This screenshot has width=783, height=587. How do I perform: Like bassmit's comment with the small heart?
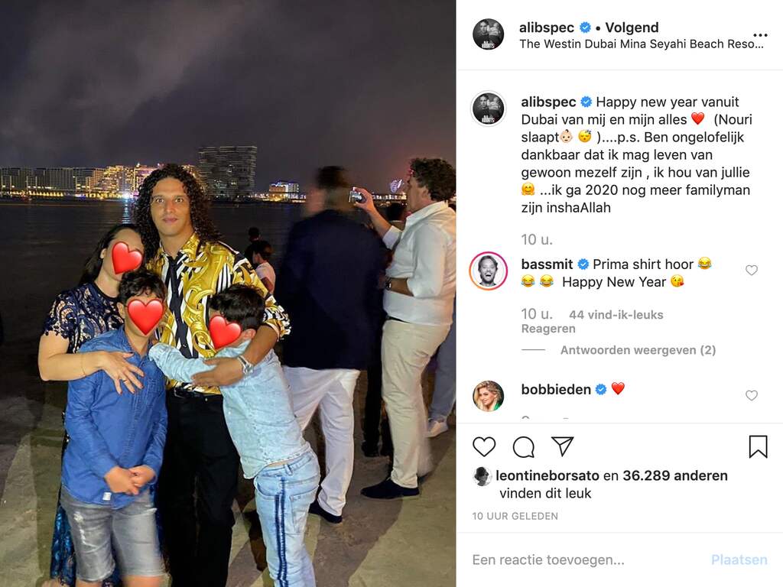point(752,270)
